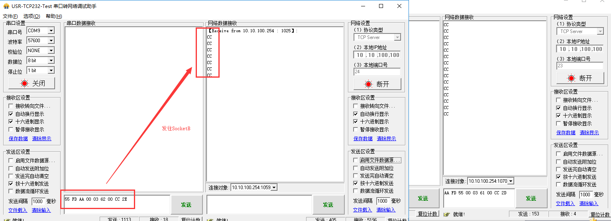Click the 就绪 status icon in the background window

(x=446, y=214)
